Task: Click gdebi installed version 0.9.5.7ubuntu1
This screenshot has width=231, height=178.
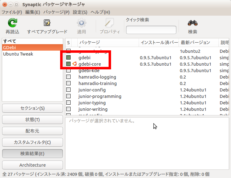Action: tap(156, 58)
